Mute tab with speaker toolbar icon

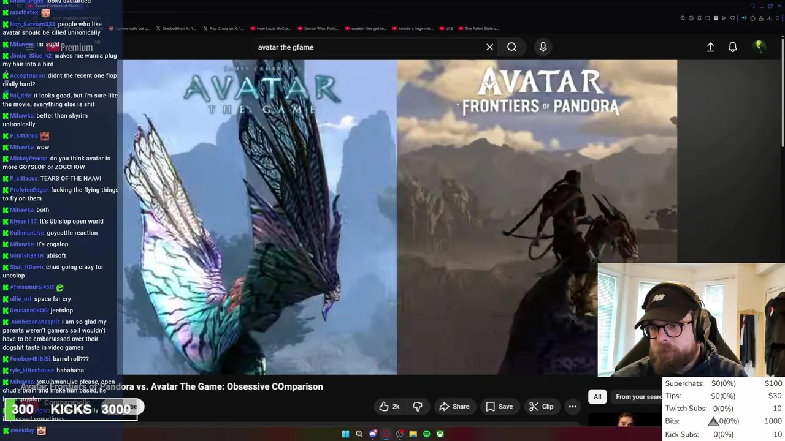click(x=745, y=18)
